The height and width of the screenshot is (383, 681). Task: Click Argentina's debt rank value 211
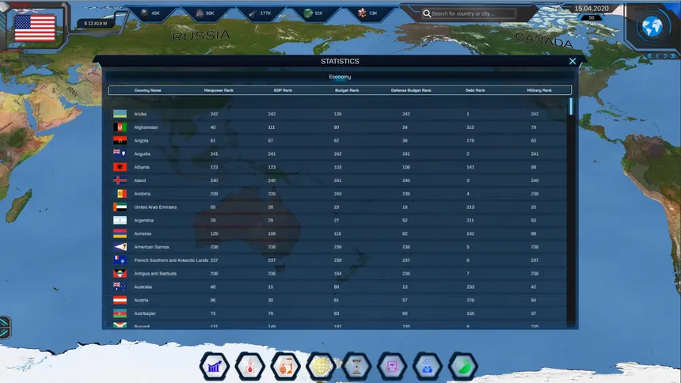pos(470,220)
